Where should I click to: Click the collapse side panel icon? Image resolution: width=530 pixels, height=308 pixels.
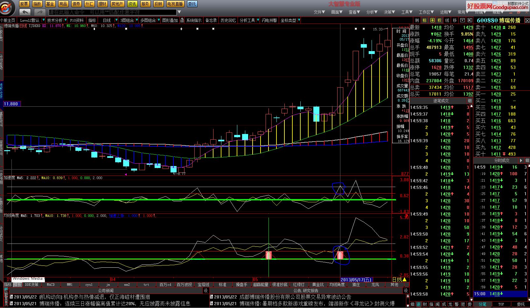pyautogui.click(x=470, y=20)
